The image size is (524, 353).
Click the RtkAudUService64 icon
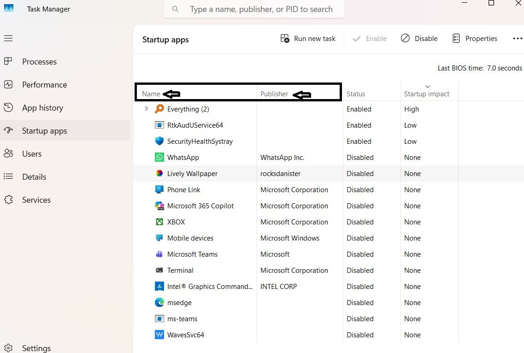pos(159,125)
